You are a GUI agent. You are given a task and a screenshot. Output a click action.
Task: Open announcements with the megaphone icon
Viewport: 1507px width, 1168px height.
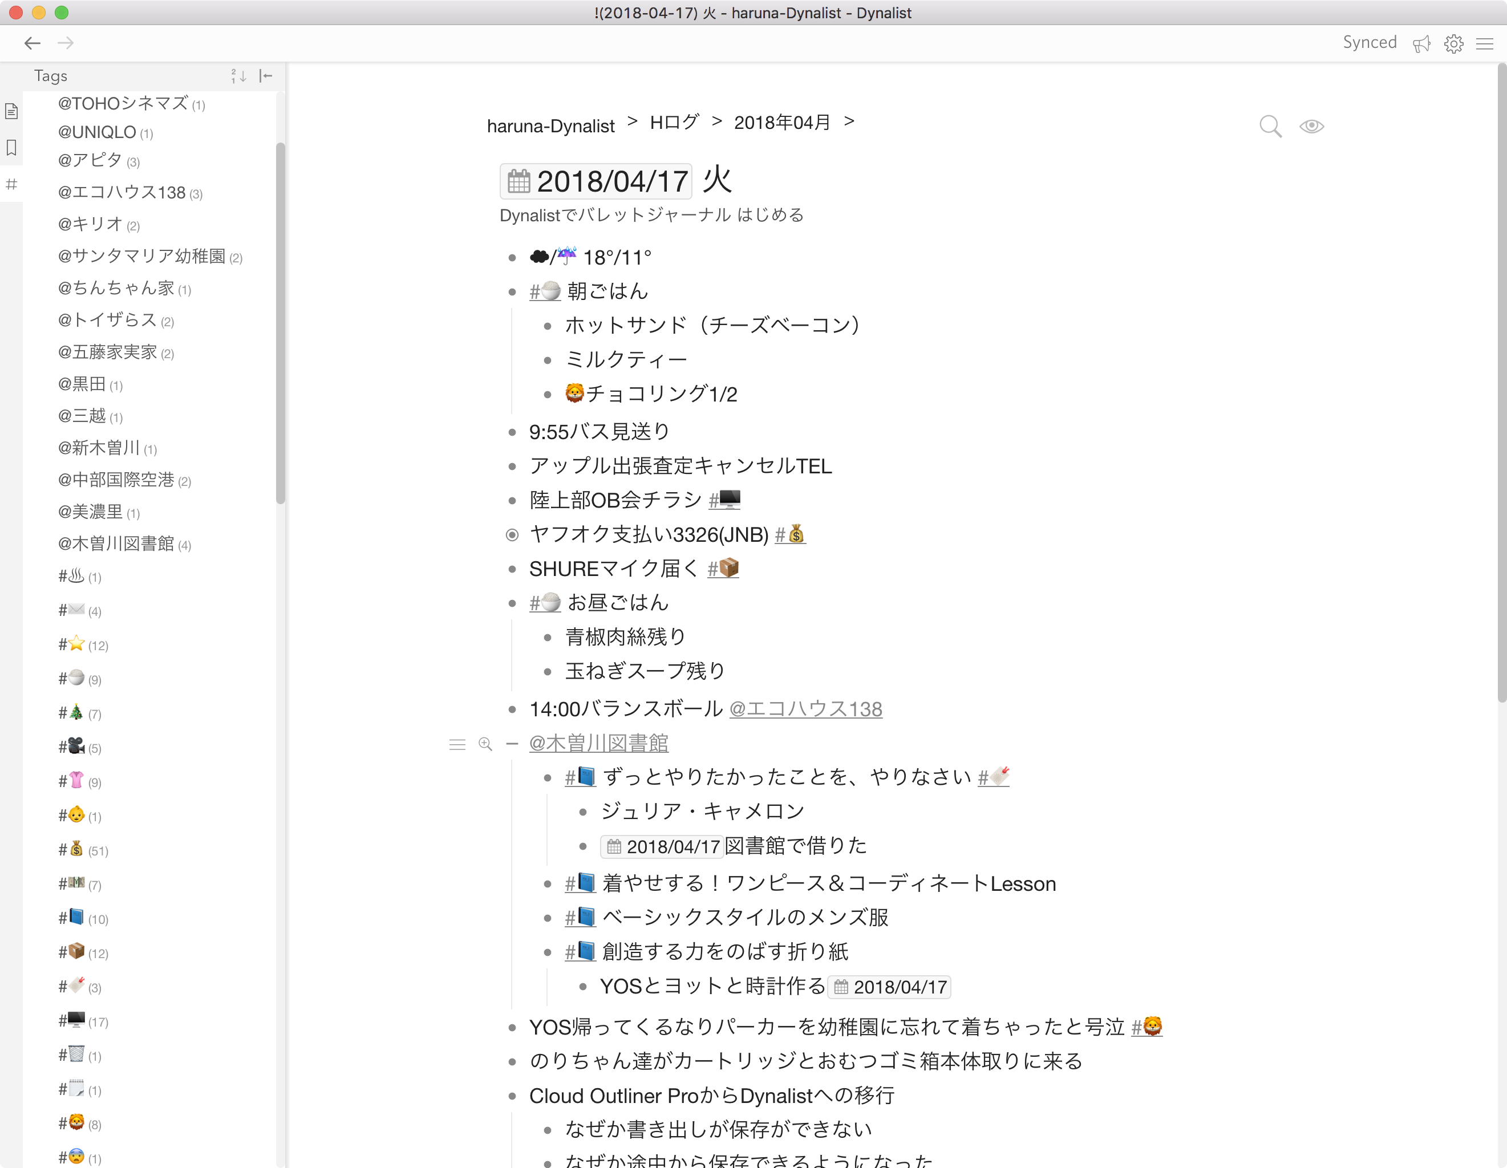(x=1422, y=43)
